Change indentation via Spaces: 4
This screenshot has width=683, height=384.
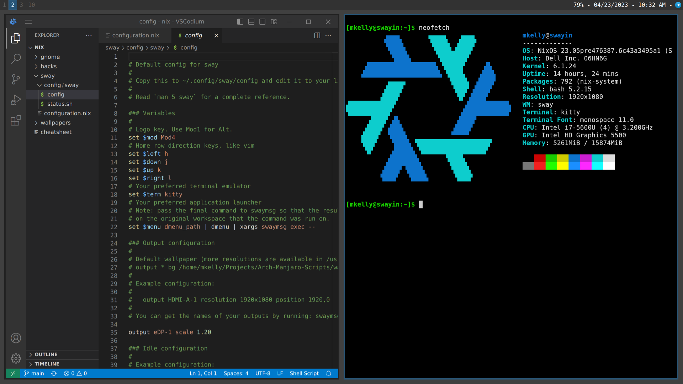[236, 373]
